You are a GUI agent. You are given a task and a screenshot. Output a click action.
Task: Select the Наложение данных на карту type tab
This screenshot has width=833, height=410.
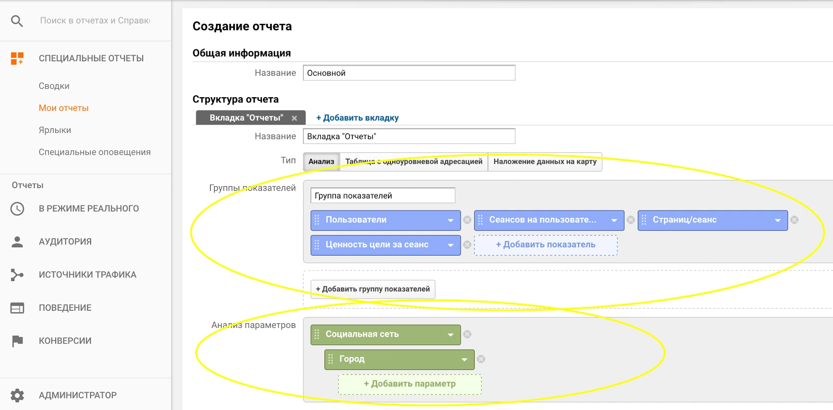(545, 162)
